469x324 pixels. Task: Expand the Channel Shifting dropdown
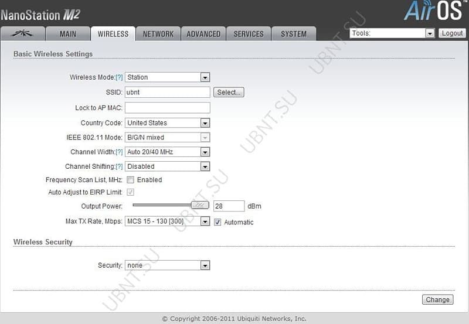point(168,166)
